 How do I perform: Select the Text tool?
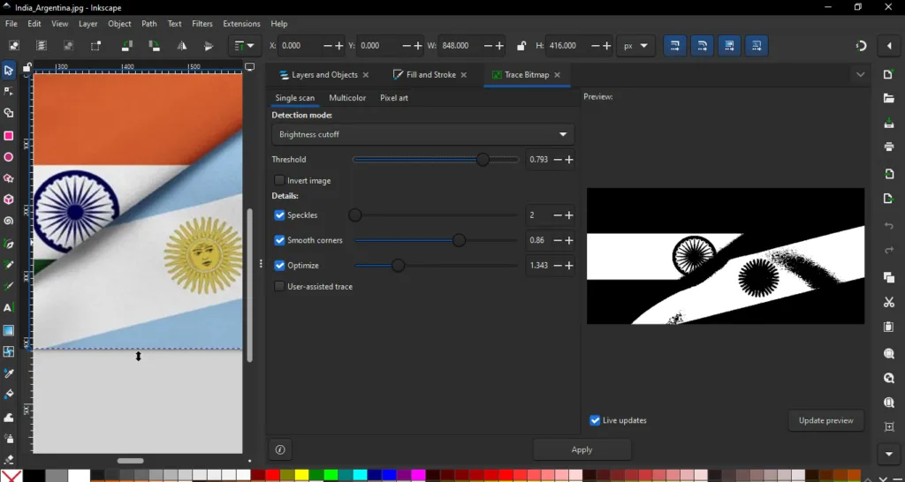point(9,308)
